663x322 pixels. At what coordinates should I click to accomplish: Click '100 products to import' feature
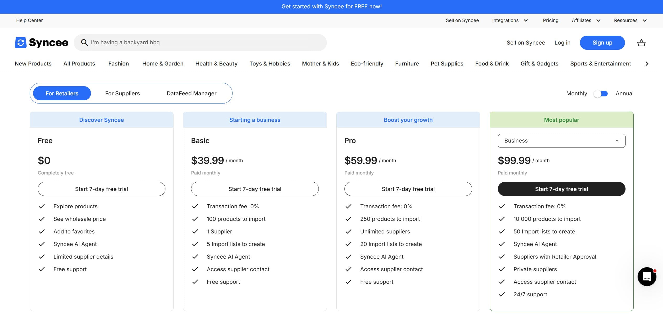(x=236, y=219)
